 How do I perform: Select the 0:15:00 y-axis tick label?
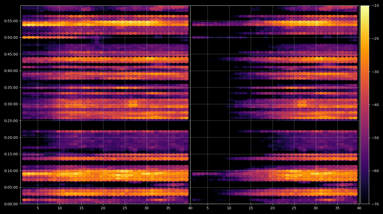(11, 154)
